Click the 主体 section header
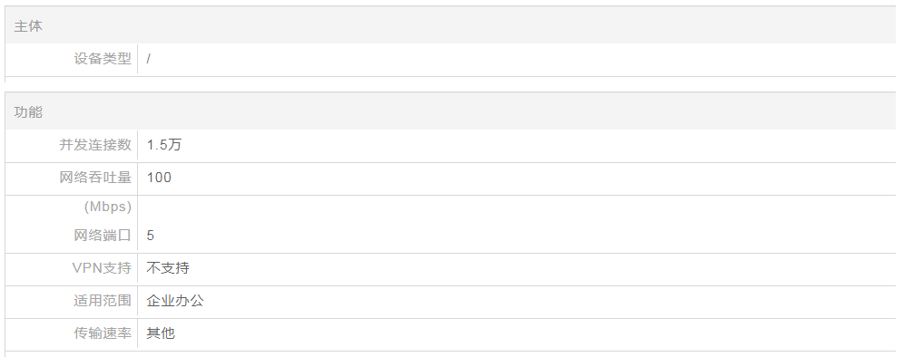 pos(28,26)
